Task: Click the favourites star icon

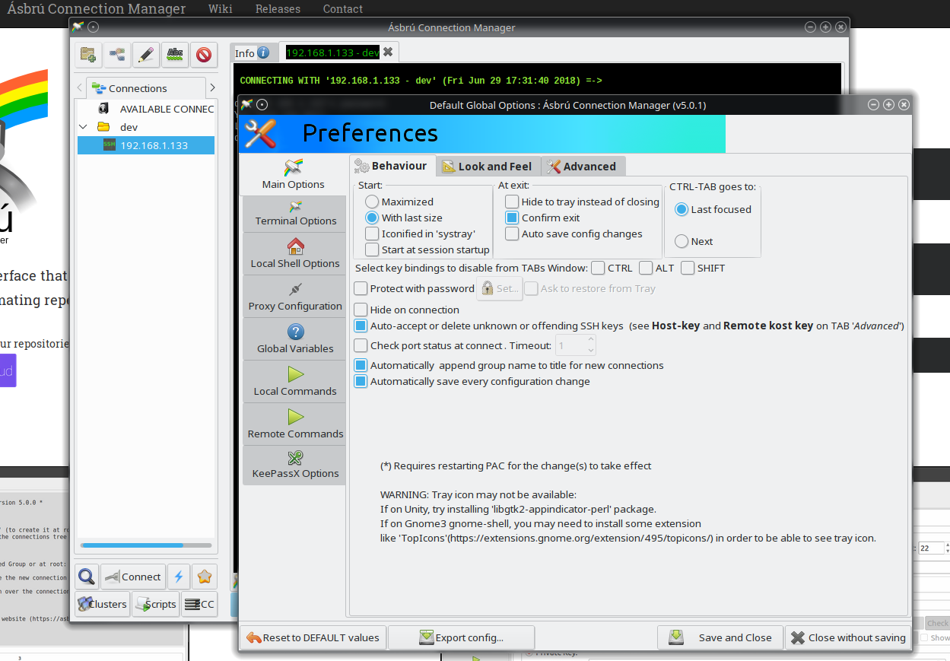Action: (204, 577)
